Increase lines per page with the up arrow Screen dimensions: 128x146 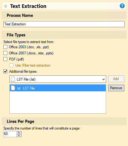(19, 133)
